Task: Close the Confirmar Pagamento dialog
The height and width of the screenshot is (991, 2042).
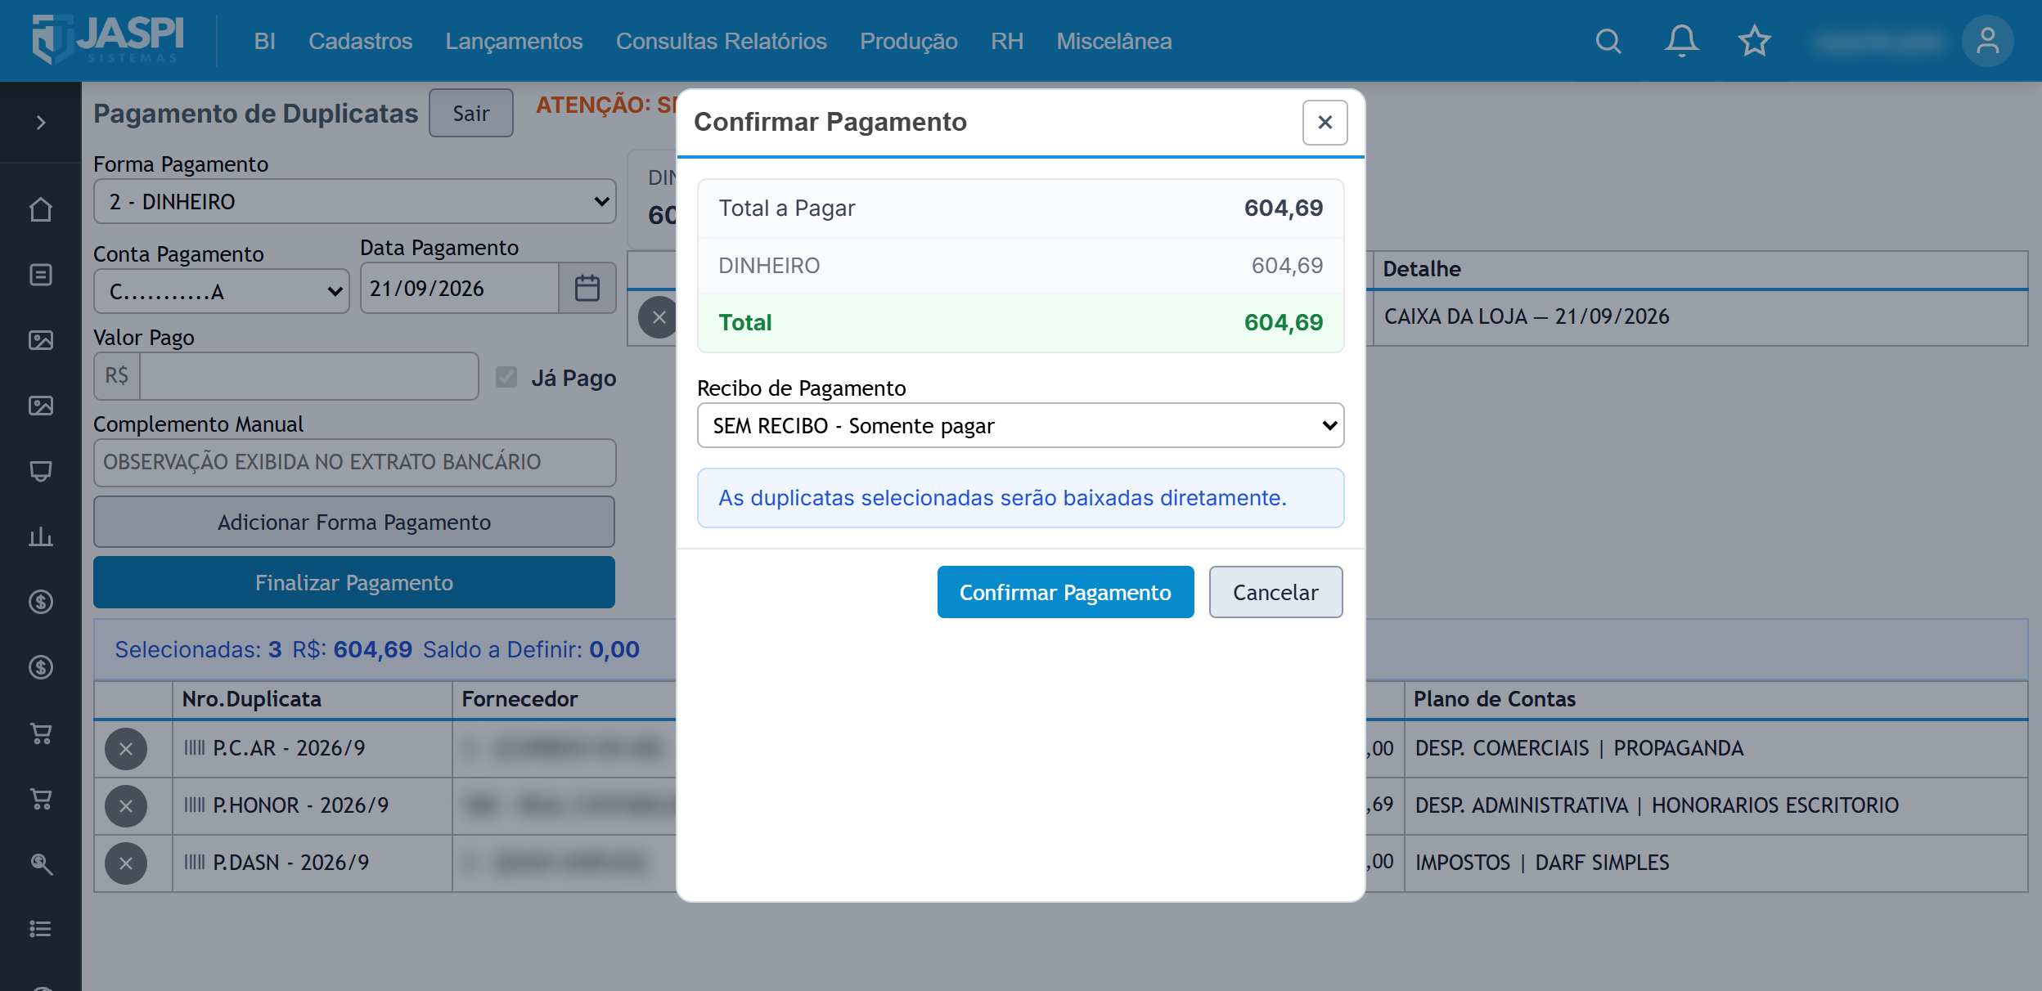Action: coord(1325,123)
